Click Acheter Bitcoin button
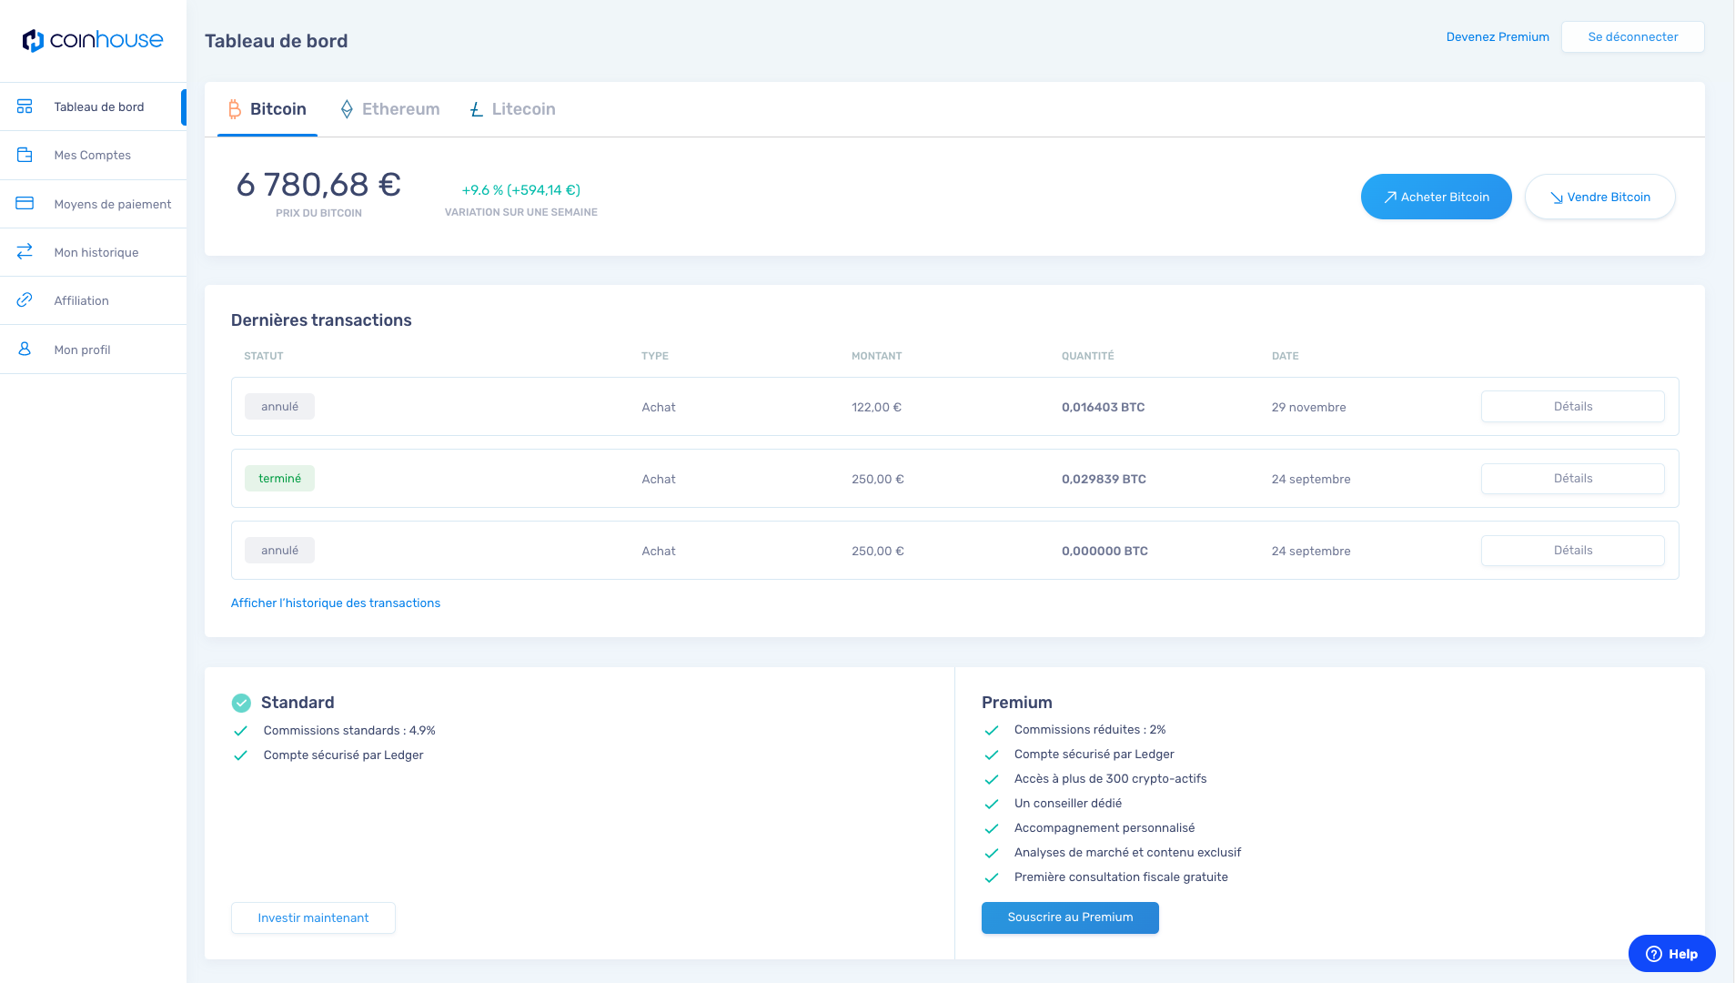 1436,197
